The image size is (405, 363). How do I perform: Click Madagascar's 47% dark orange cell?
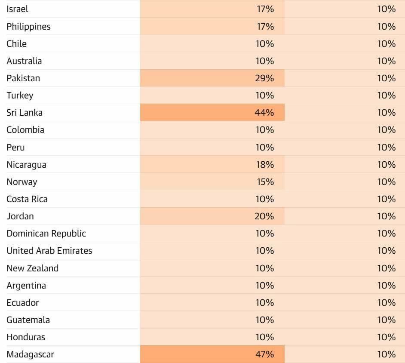tap(212, 354)
